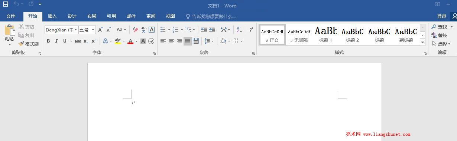Image resolution: width=457 pixels, height=141 pixels.
Task: Select the 标题 1 style
Action: [x=326, y=34]
